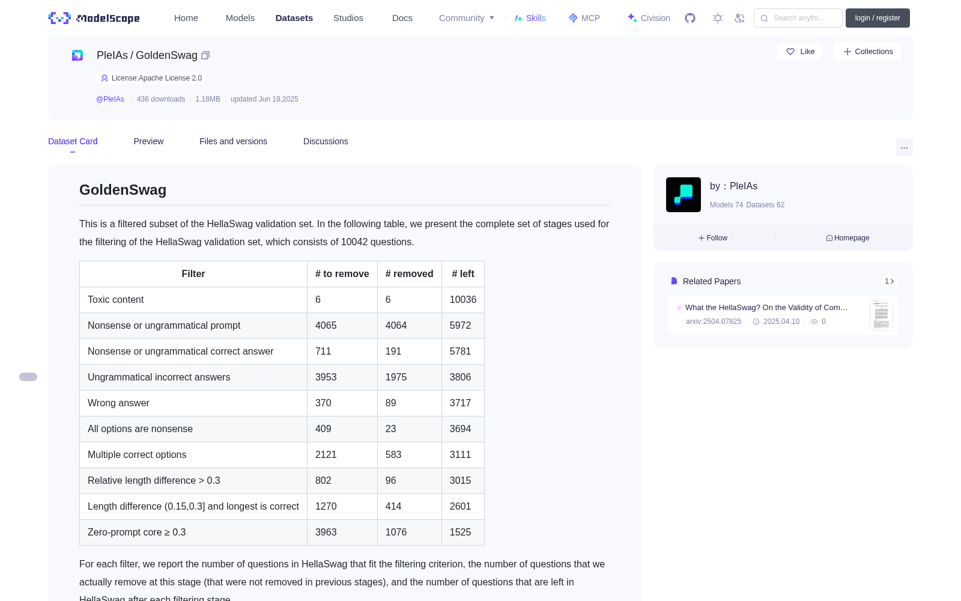Image resolution: width=961 pixels, height=601 pixels.
Task: Expand the Community dropdown menu
Action: 467,18
